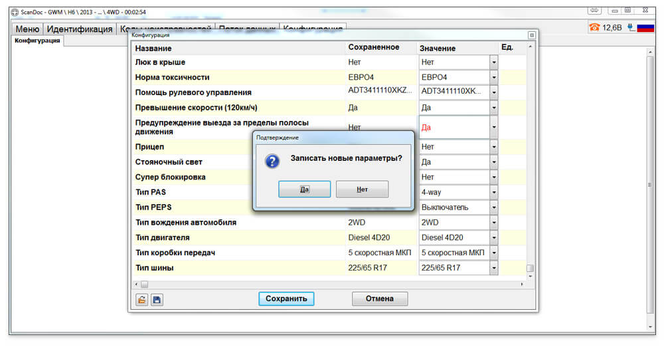Click the Название column header
Image resolution: width=664 pixels, height=347 pixels.
tap(153, 49)
